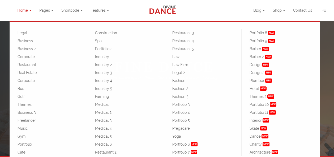The width and height of the screenshot is (334, 157).
Task: Go to Contact Us page
Action: tap(302, 10)
